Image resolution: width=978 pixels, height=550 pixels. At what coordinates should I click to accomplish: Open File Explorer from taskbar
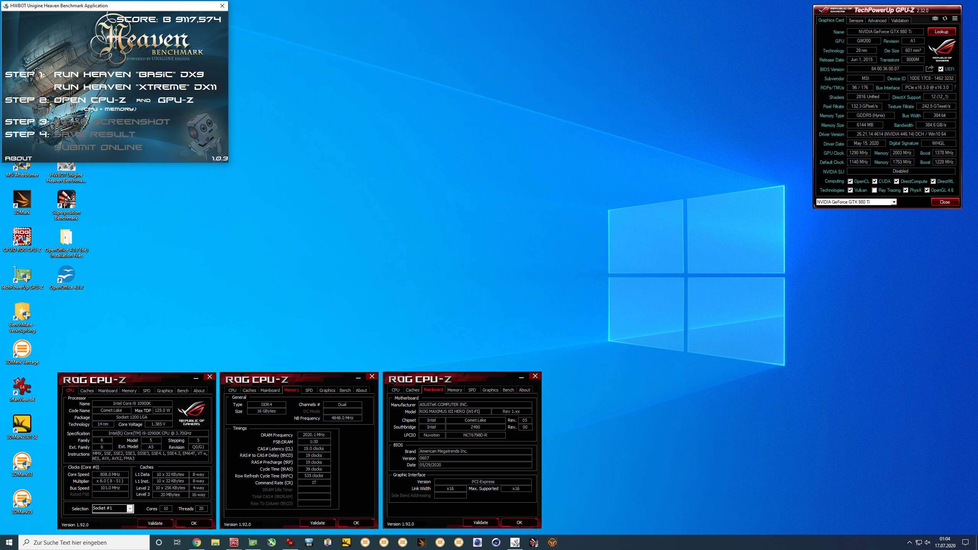215,542
